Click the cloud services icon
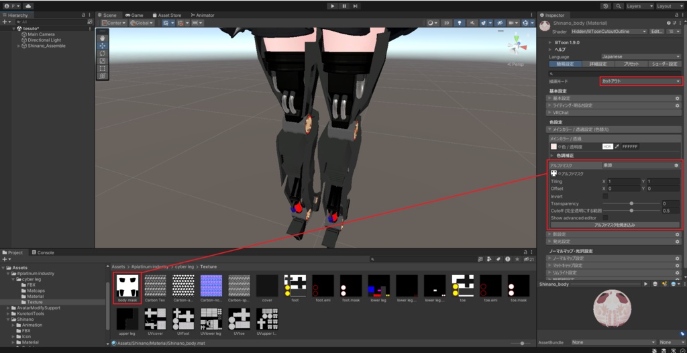The width and height of the screenshot is (687, 353). click(x=28, y=6)
